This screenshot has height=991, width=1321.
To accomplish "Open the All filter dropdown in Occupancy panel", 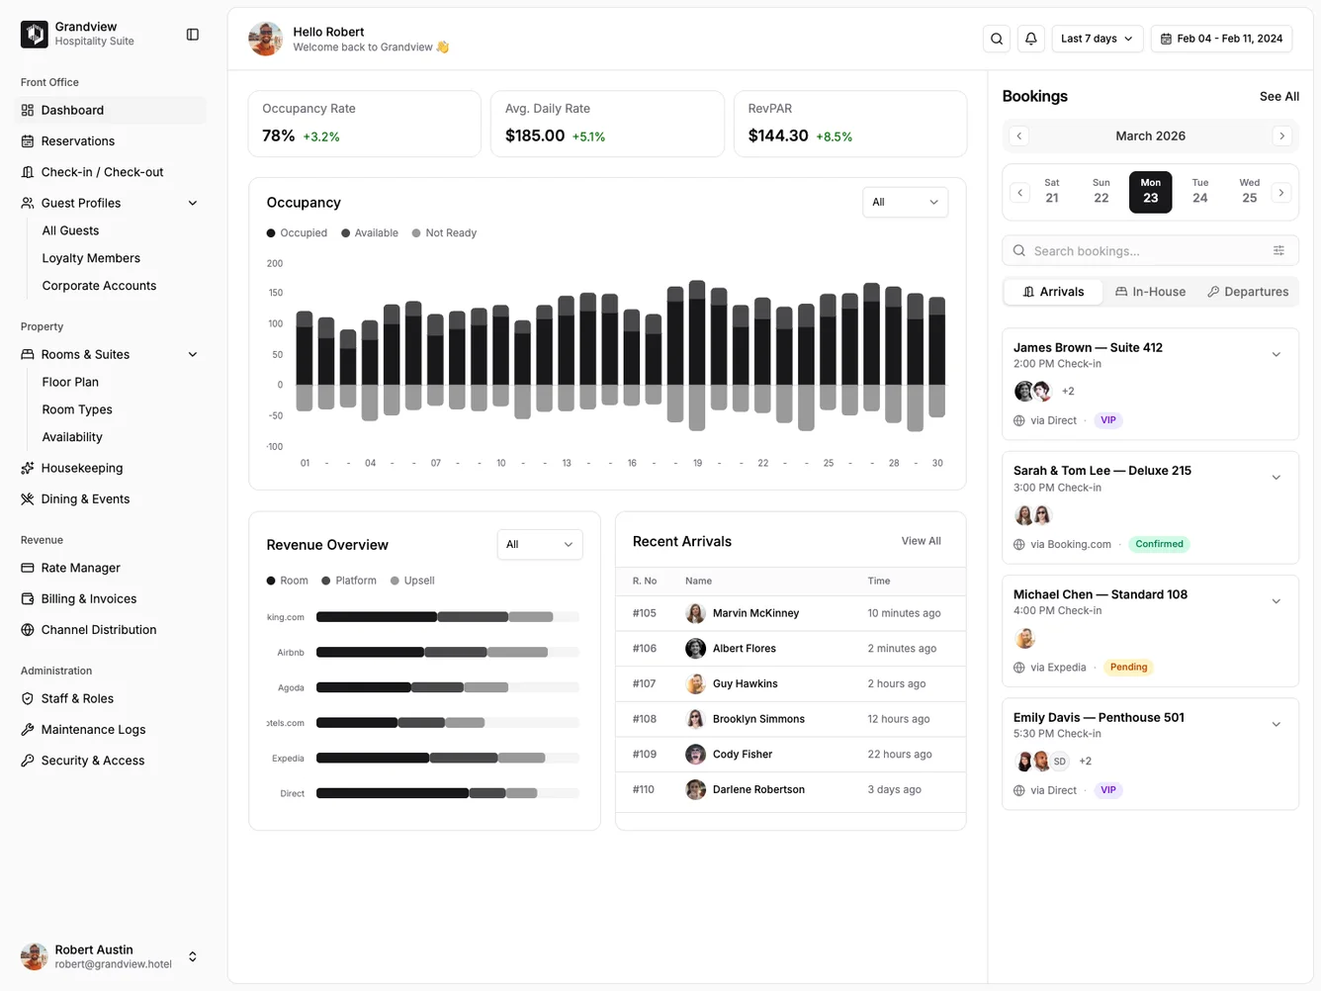I will point(904,202).
